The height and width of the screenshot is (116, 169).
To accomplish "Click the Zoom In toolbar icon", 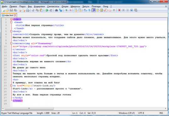I will tap(66, 10).
